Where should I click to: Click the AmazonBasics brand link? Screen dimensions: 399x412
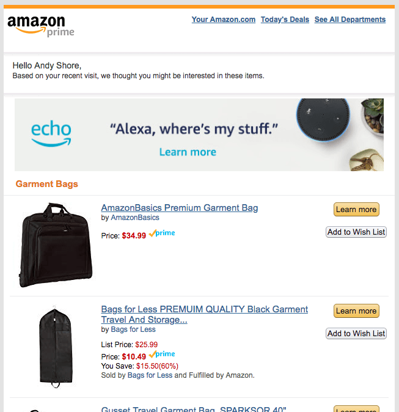coord(135,218)
